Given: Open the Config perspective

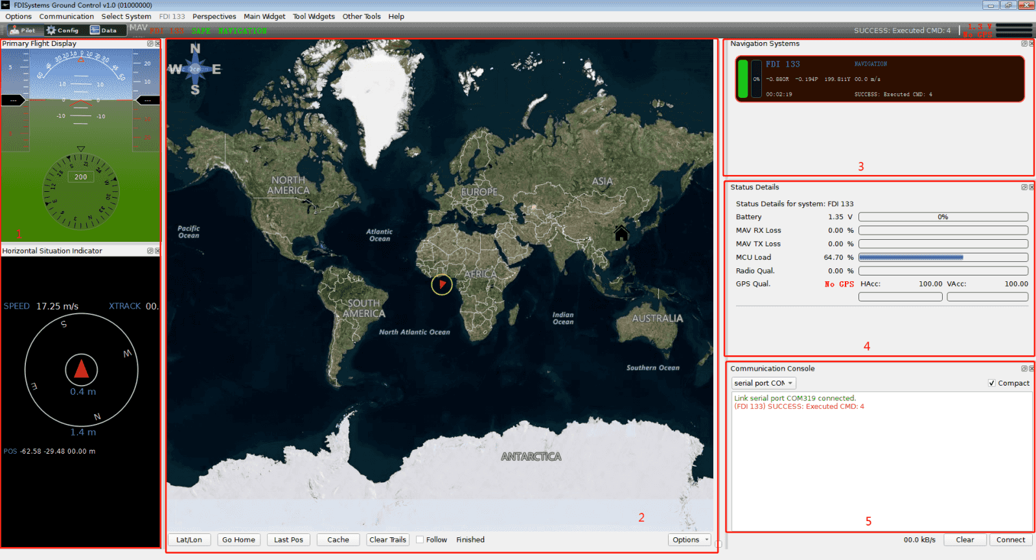Looking at the screenshot, I should [62, 30].
